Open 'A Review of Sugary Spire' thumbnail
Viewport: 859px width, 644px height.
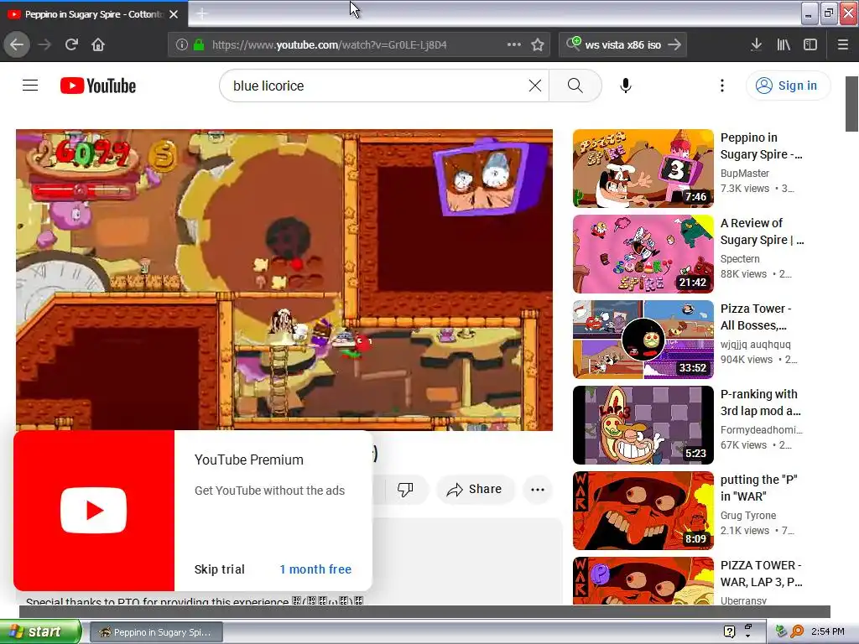643,254
